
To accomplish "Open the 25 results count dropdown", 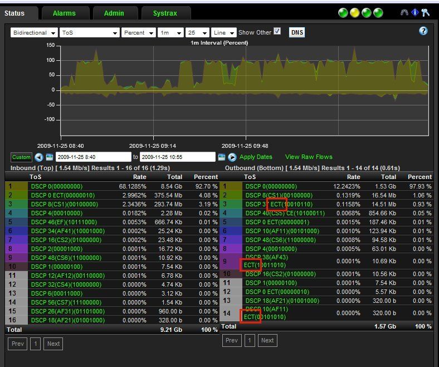I will point(197,32).
